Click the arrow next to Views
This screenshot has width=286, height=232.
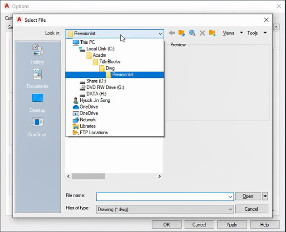tap(242, 33)
